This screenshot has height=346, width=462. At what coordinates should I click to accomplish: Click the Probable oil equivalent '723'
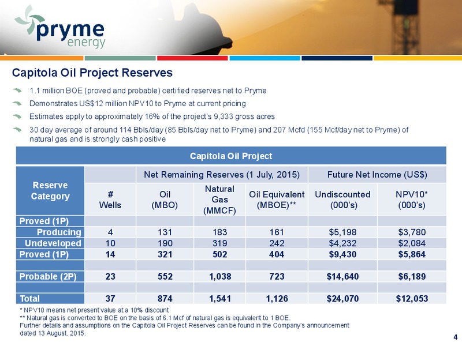pos(277,277)
